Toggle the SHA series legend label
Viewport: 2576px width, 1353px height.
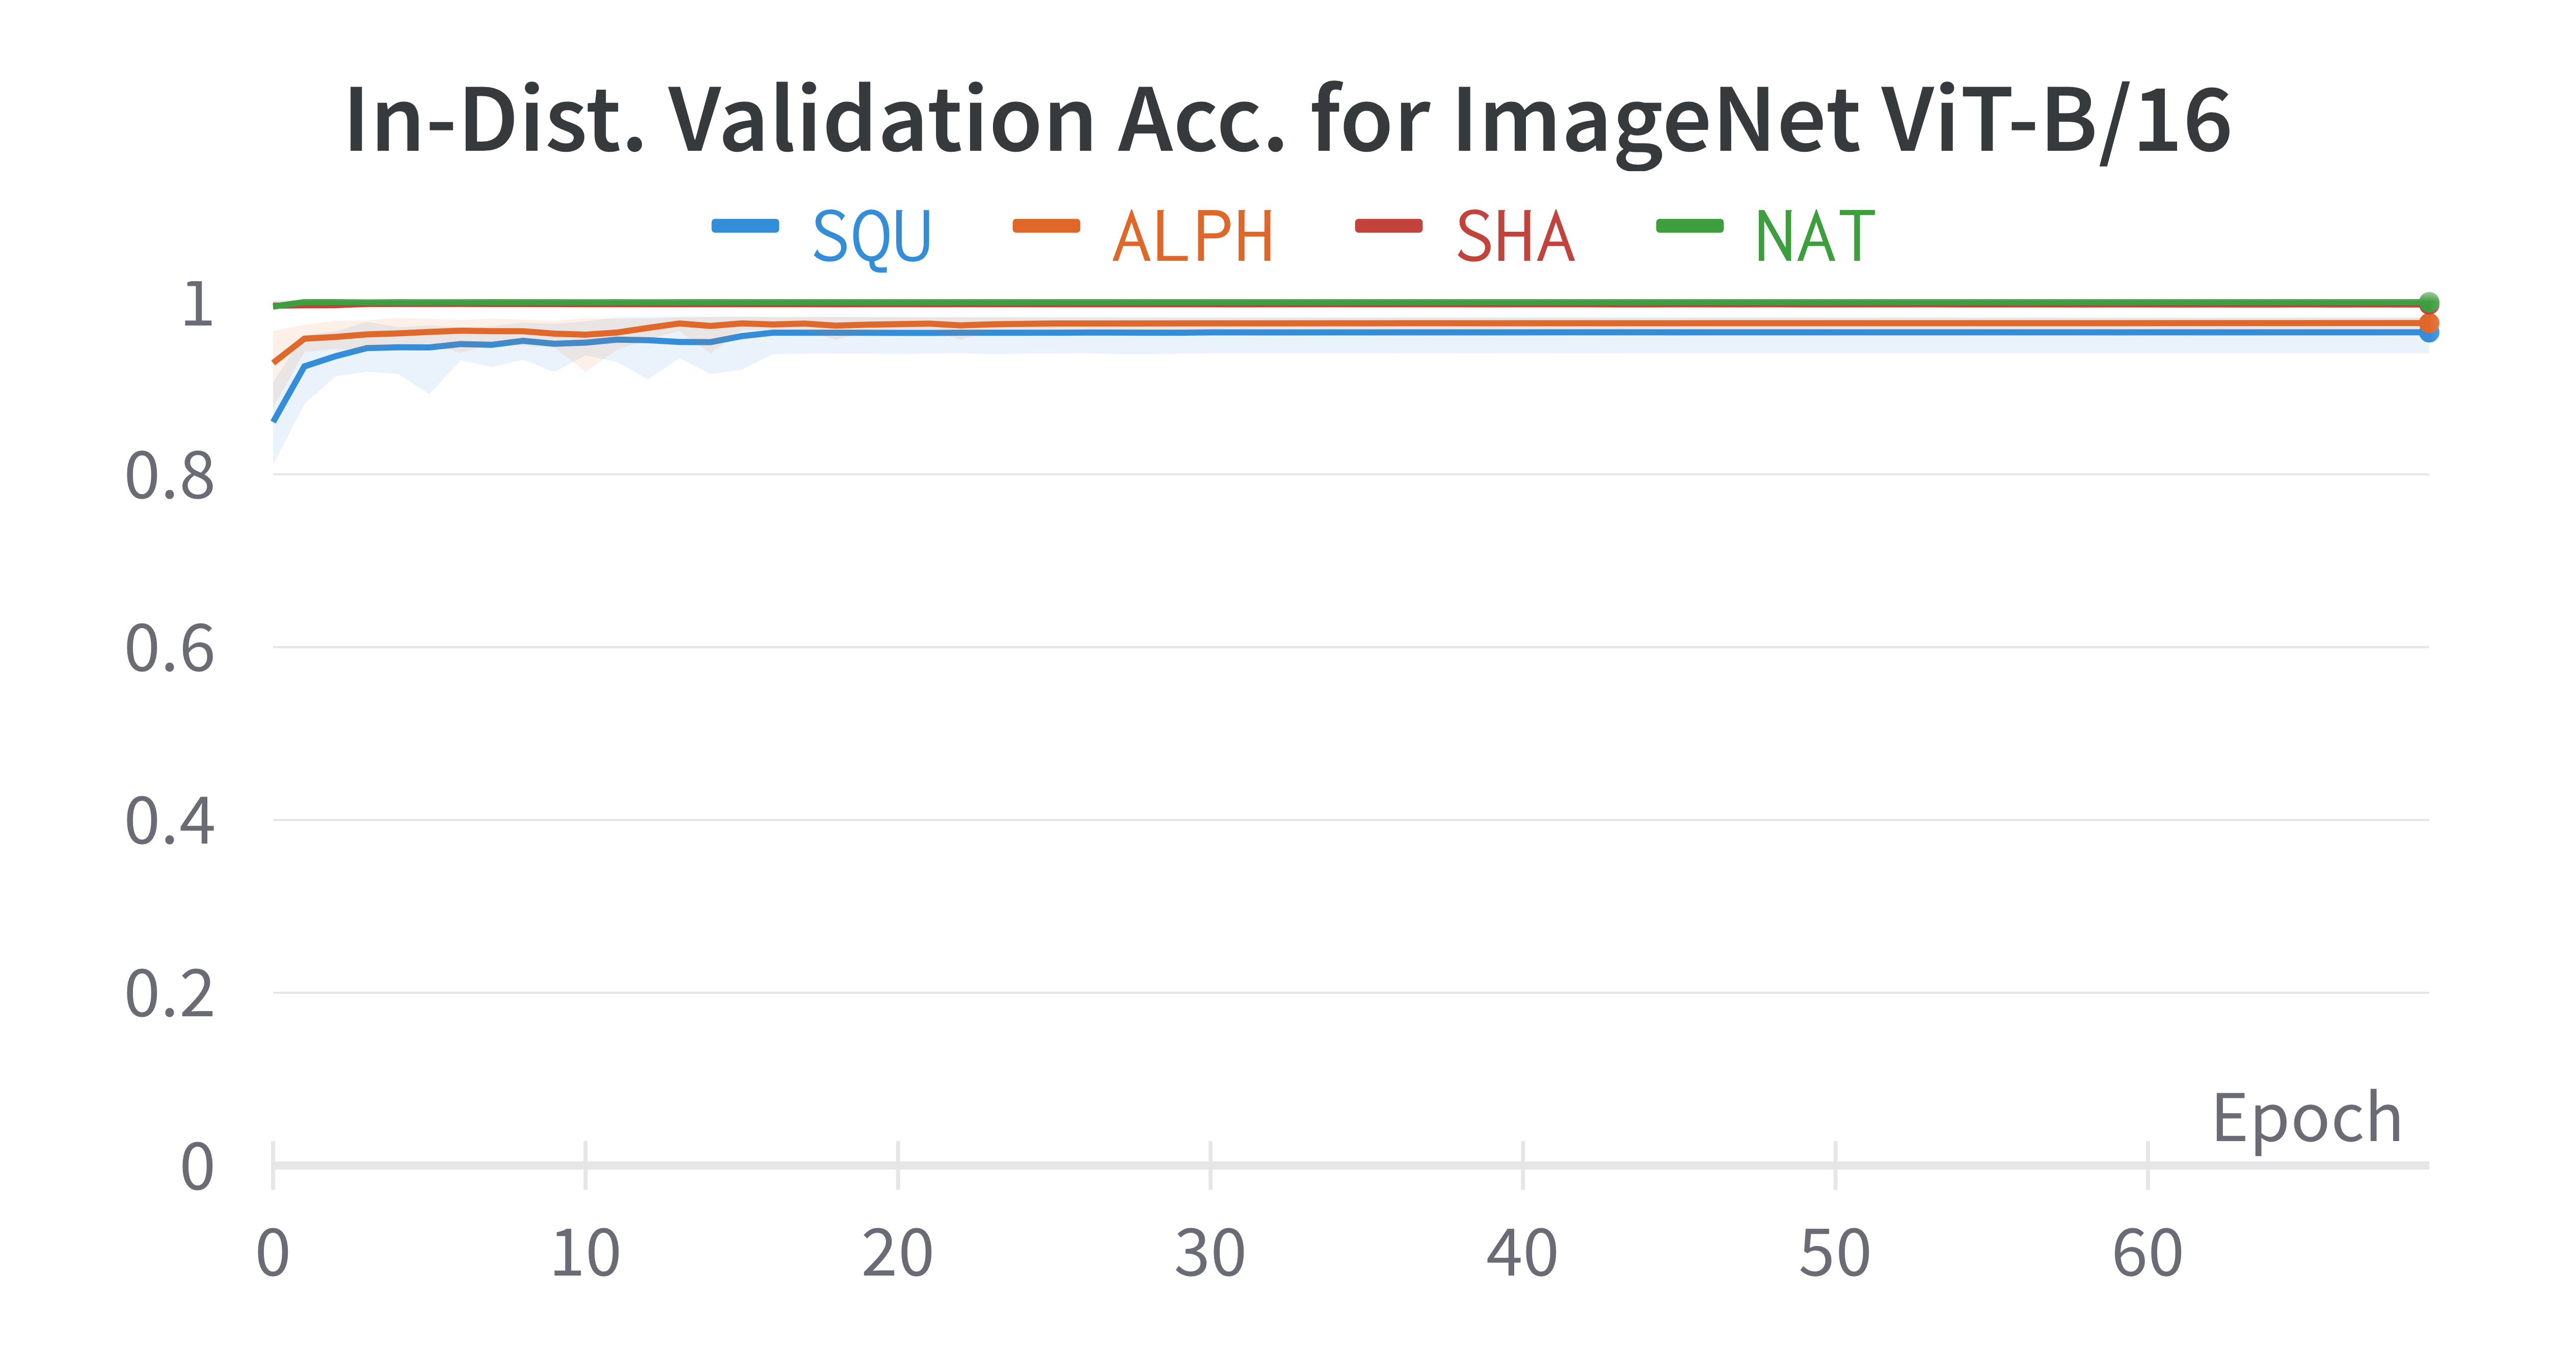click(x=1515, y=237)
